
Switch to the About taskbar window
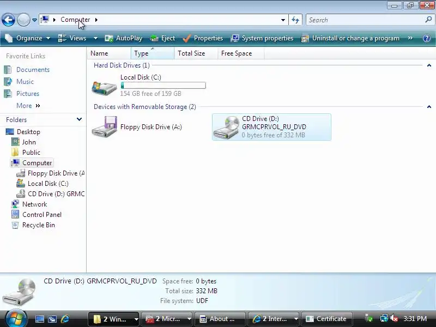click(220, 319)
